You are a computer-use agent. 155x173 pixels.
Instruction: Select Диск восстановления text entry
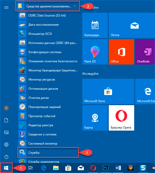pos(43,25)
